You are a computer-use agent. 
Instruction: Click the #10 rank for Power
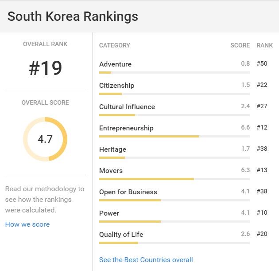262,213
